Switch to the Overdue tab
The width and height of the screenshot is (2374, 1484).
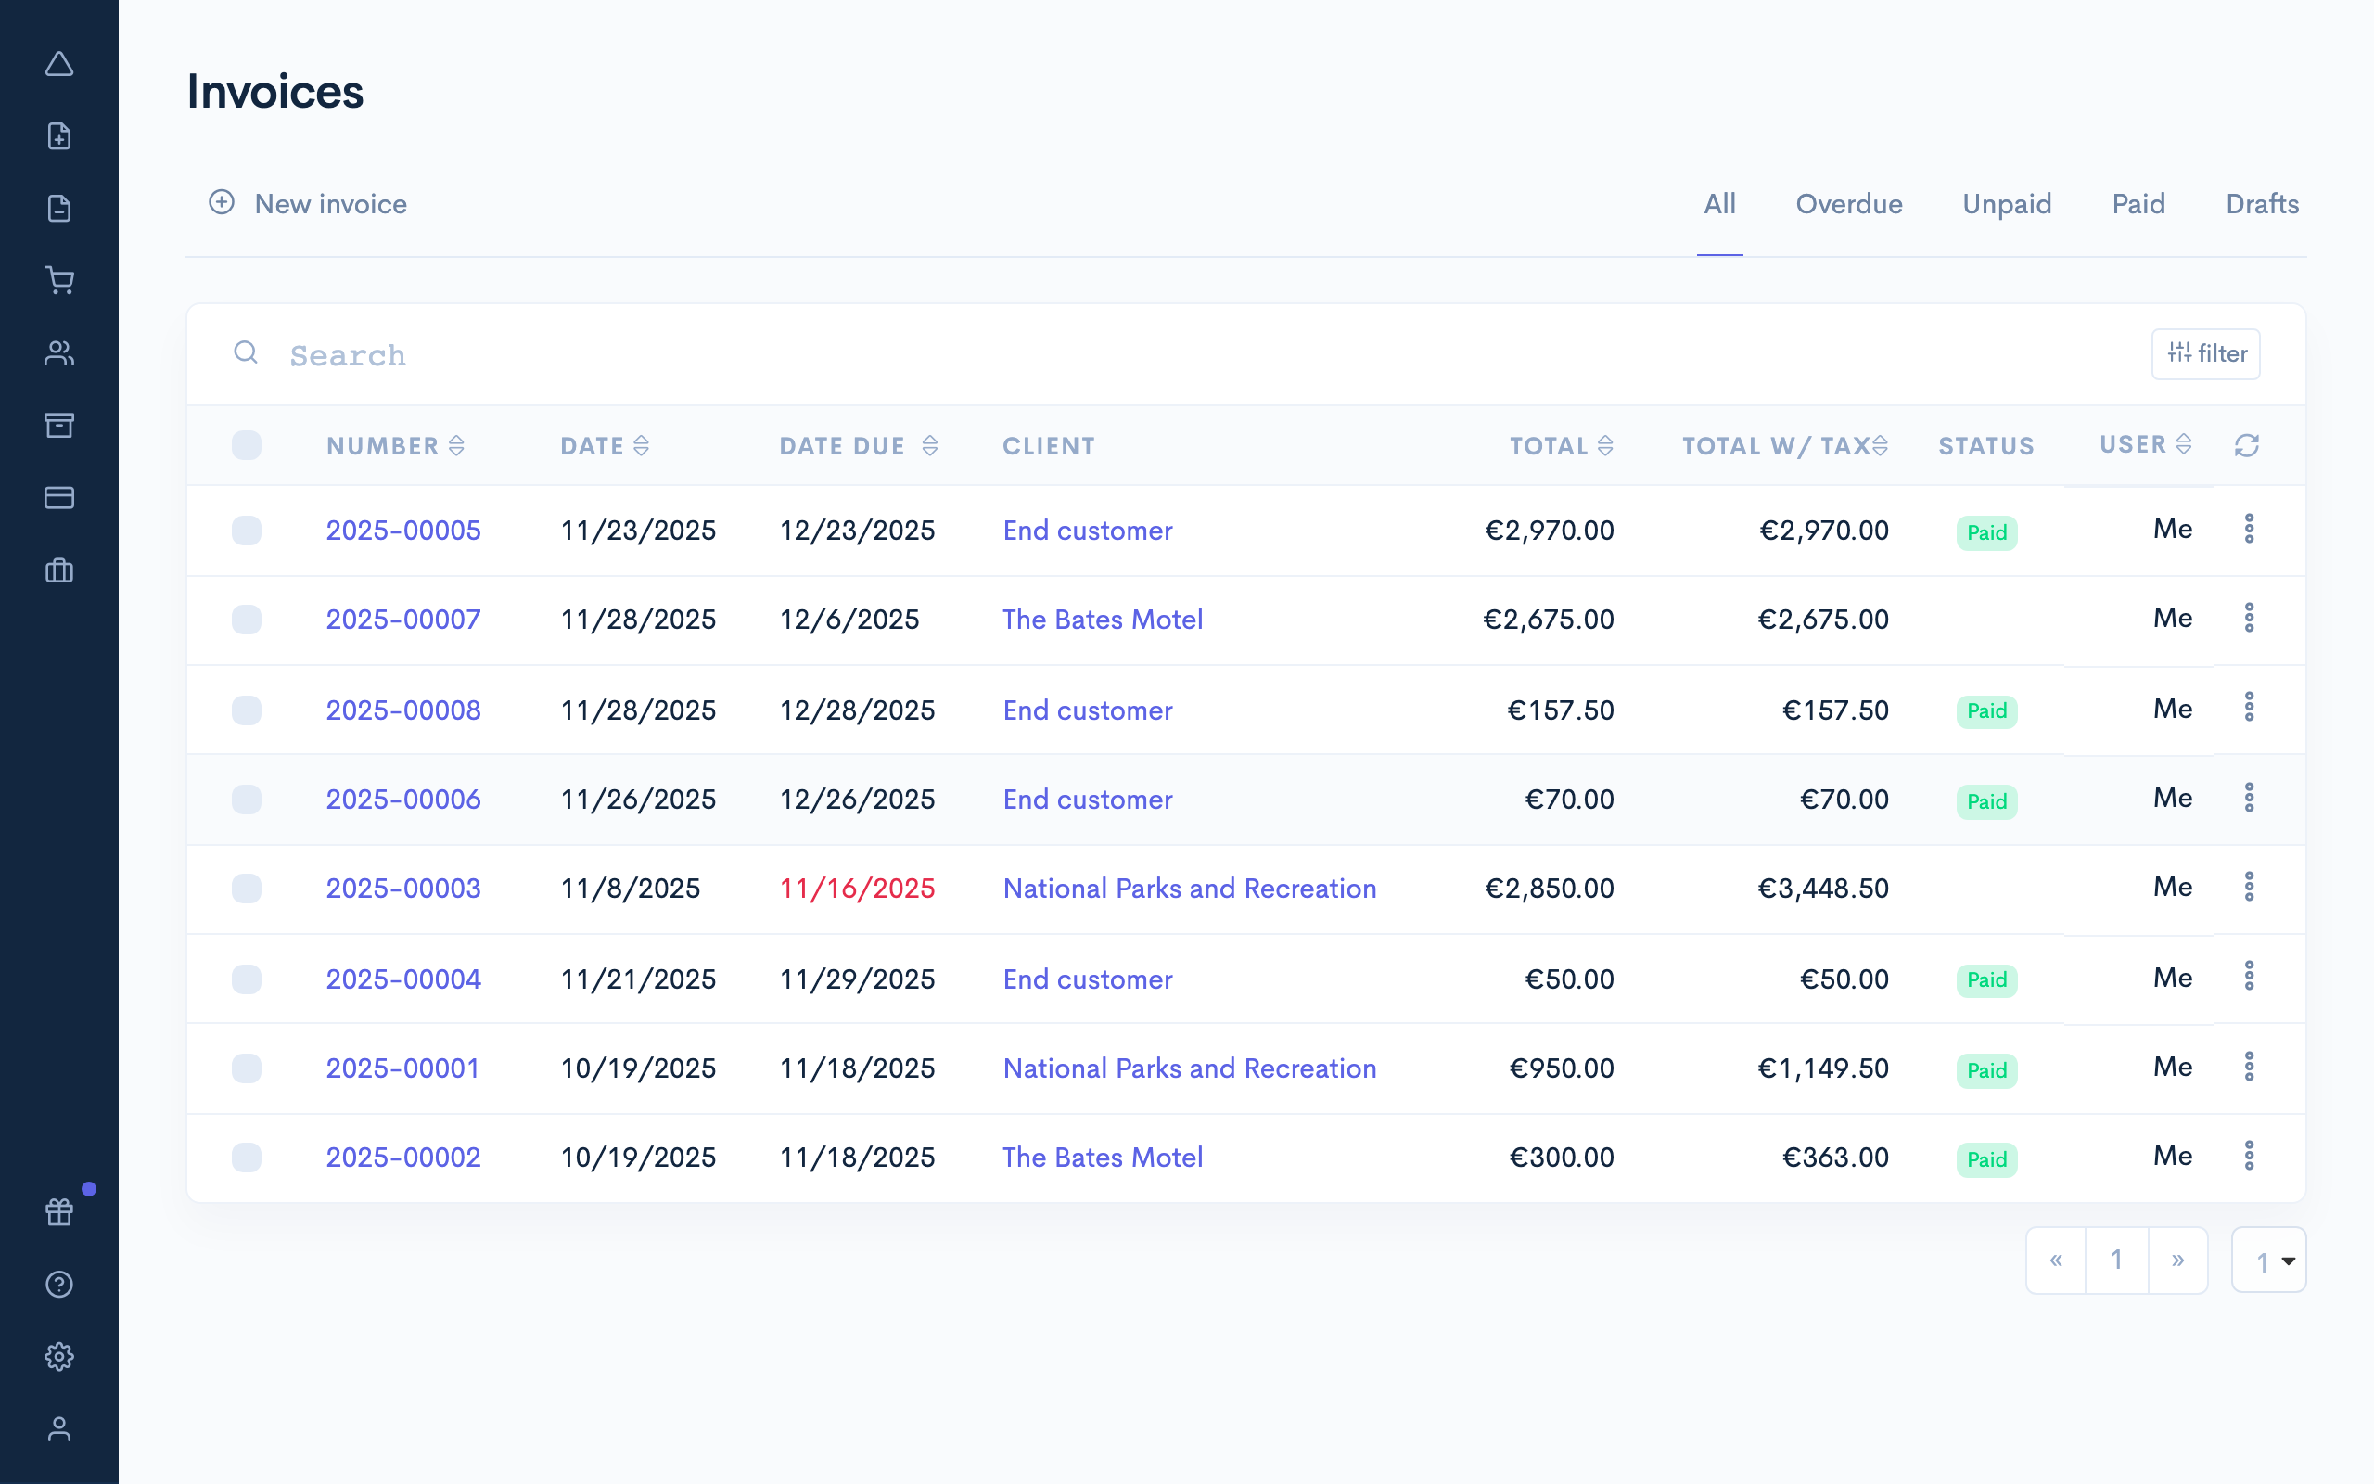1848,204
